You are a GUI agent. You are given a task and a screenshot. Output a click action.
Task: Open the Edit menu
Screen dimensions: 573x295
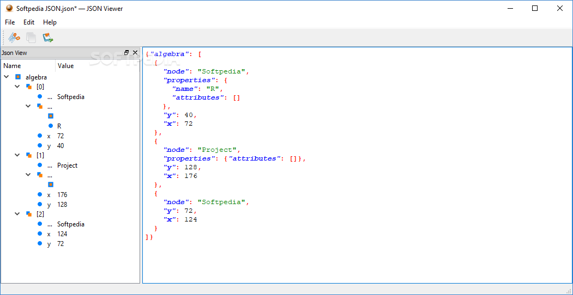click(29, 22)
